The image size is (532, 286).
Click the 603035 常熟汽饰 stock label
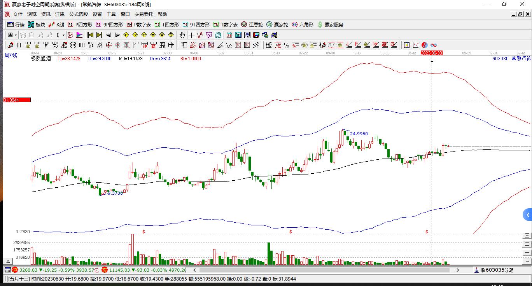coord(511,59)
